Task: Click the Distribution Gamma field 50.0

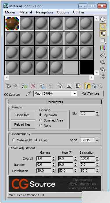Action: point(44,171)
